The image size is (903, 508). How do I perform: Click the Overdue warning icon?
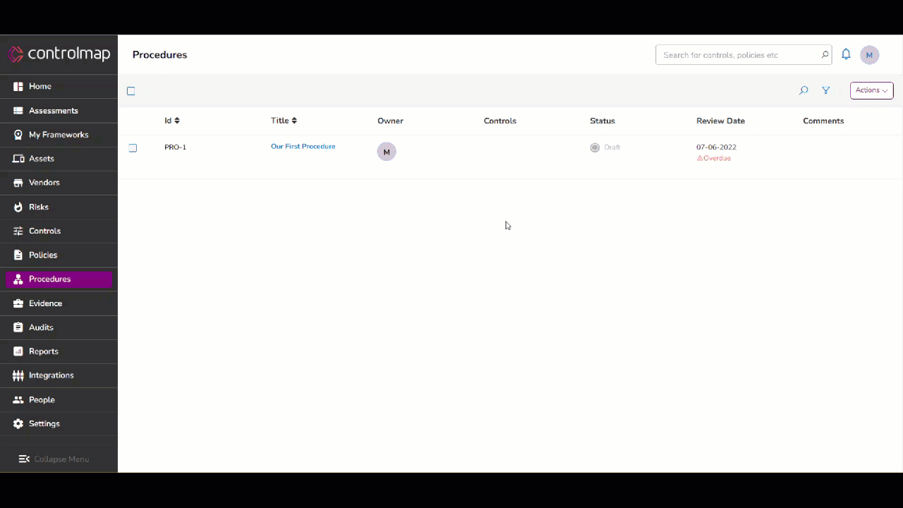tap(700, 158)
